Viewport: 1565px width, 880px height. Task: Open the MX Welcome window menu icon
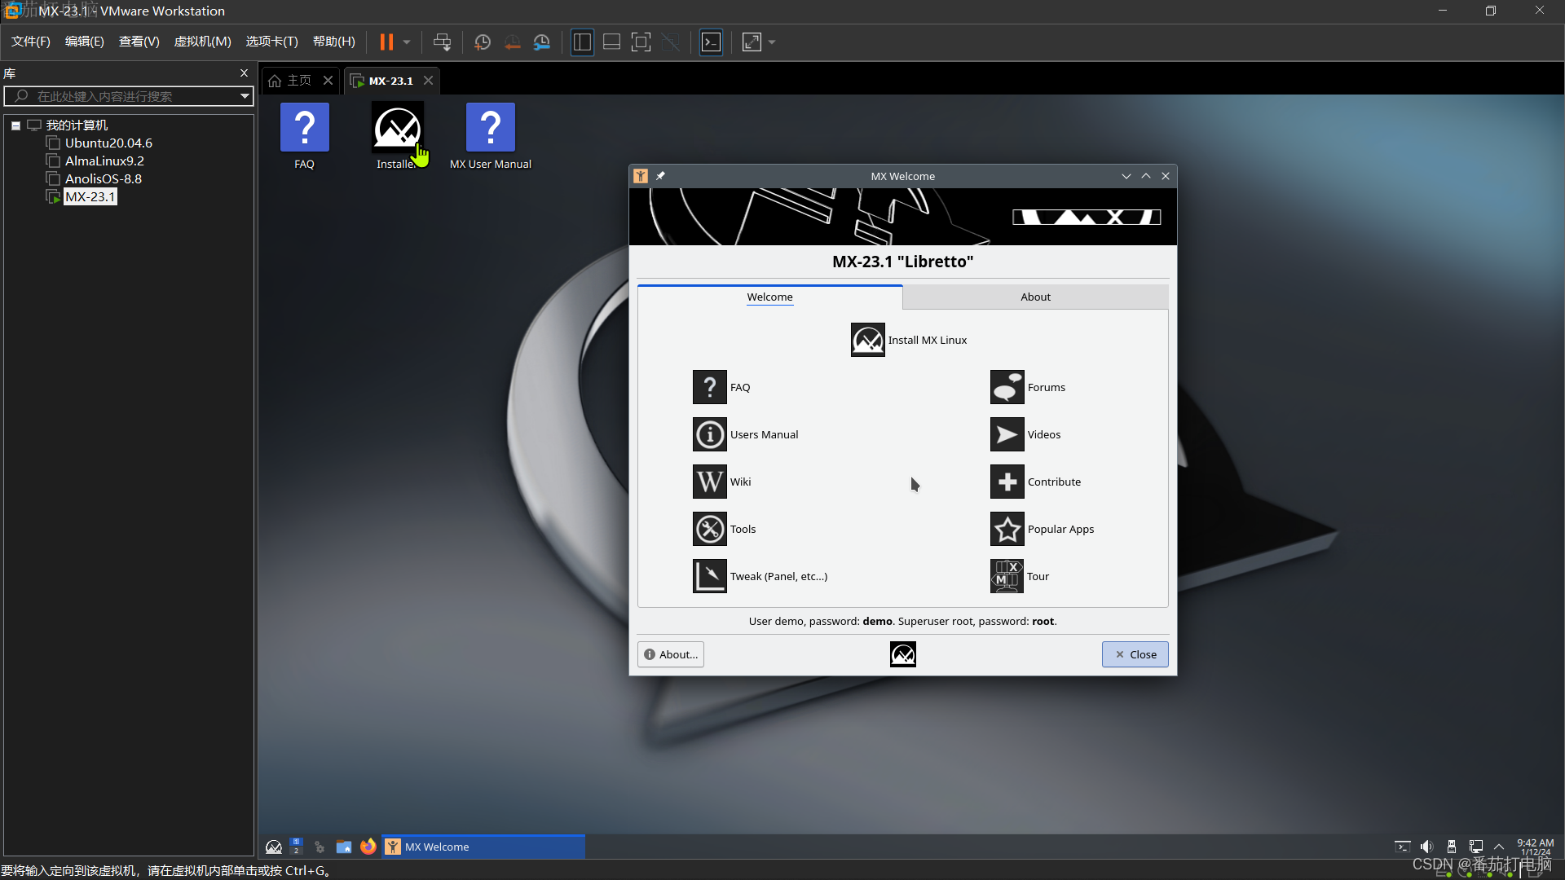coord(641,176)
